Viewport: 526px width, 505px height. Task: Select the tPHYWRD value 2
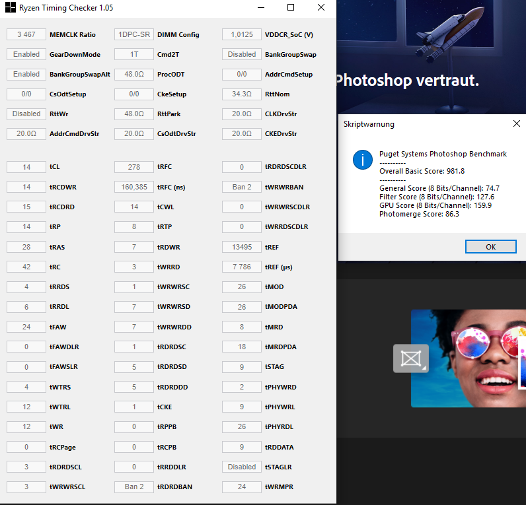click(x=242, y=387)
